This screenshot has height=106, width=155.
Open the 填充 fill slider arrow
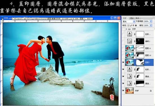tap(151, 25)
